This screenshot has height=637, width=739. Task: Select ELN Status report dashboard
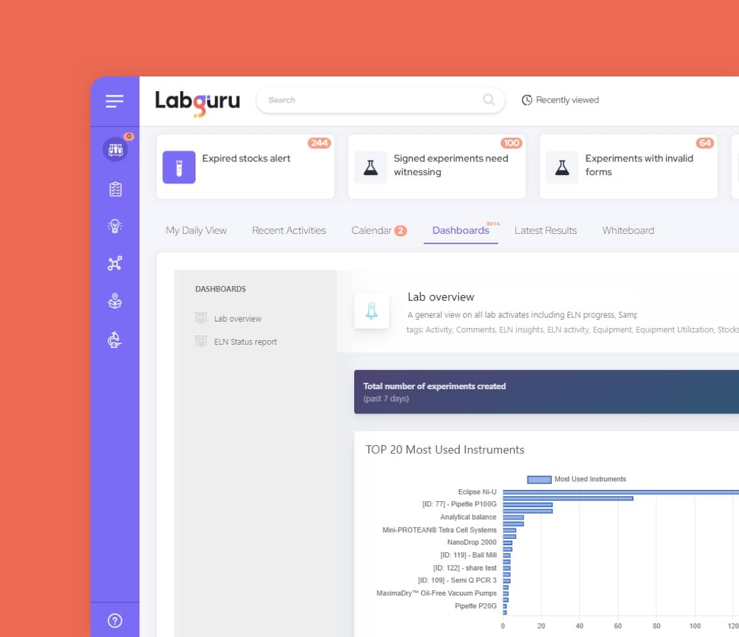point(245,341)
